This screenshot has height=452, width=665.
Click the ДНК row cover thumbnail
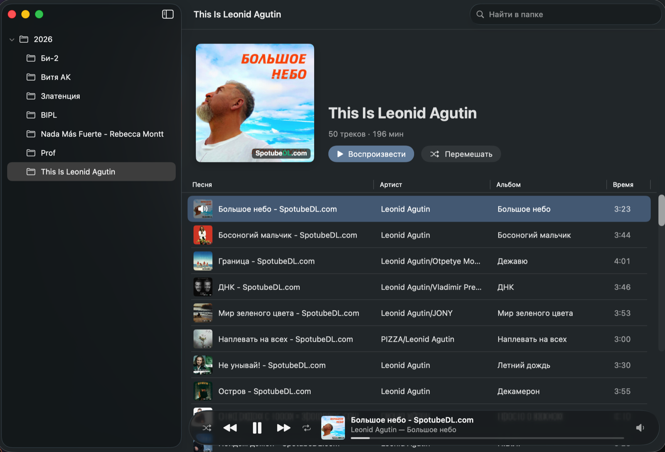203,287
